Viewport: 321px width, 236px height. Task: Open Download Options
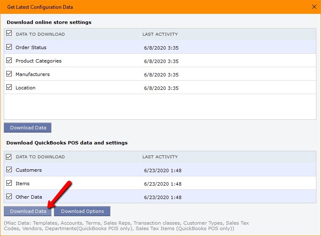click(x=82, y=211)
